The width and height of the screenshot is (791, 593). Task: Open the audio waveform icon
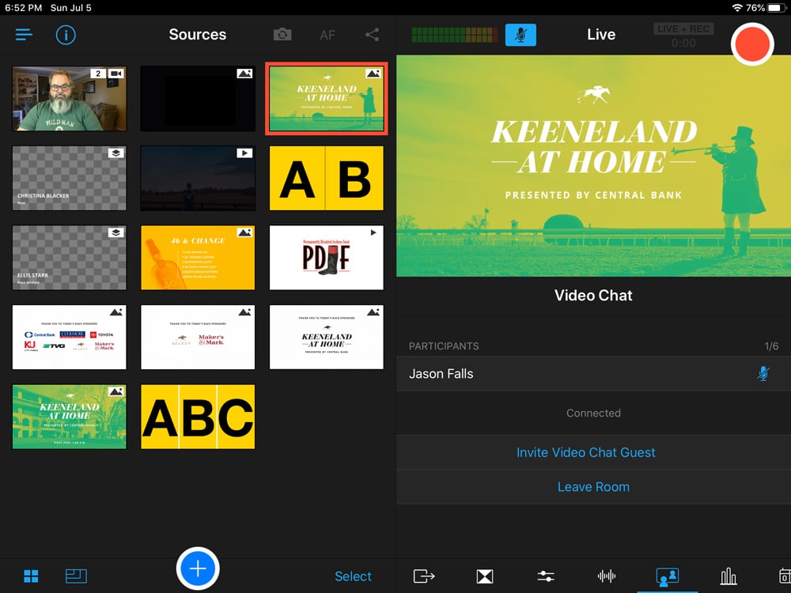[x=607, y=576]
